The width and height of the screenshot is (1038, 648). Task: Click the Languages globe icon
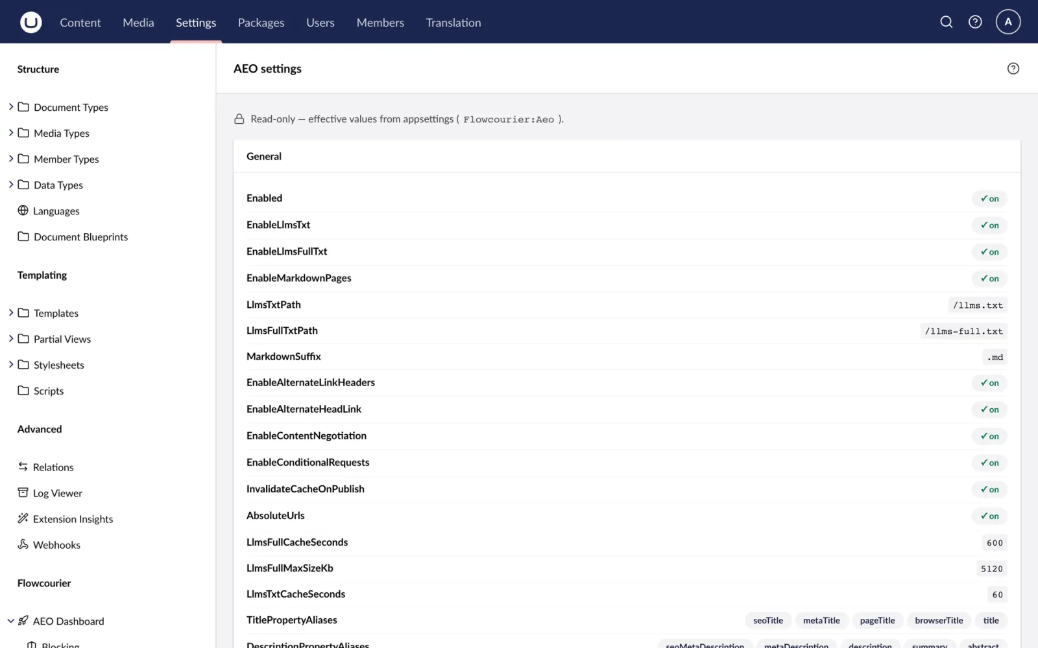(x=23, y=211)
